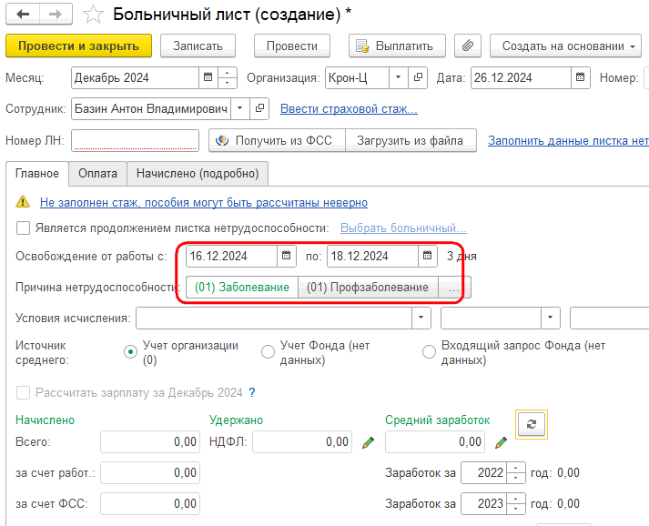
Task: Select 'Учет организации (0)' radio button
Action: click(130, 352)
